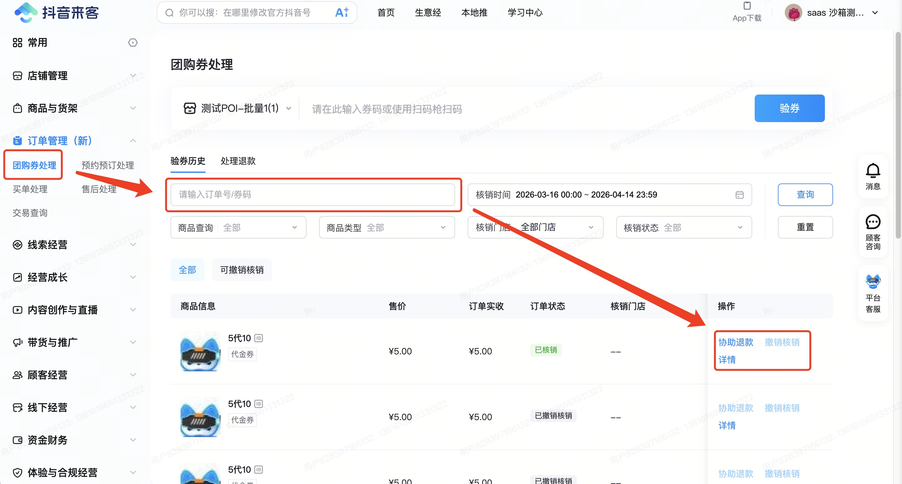Click 协助退款 link in first order row
Viewport: 902px width, 484px height.
735,342
